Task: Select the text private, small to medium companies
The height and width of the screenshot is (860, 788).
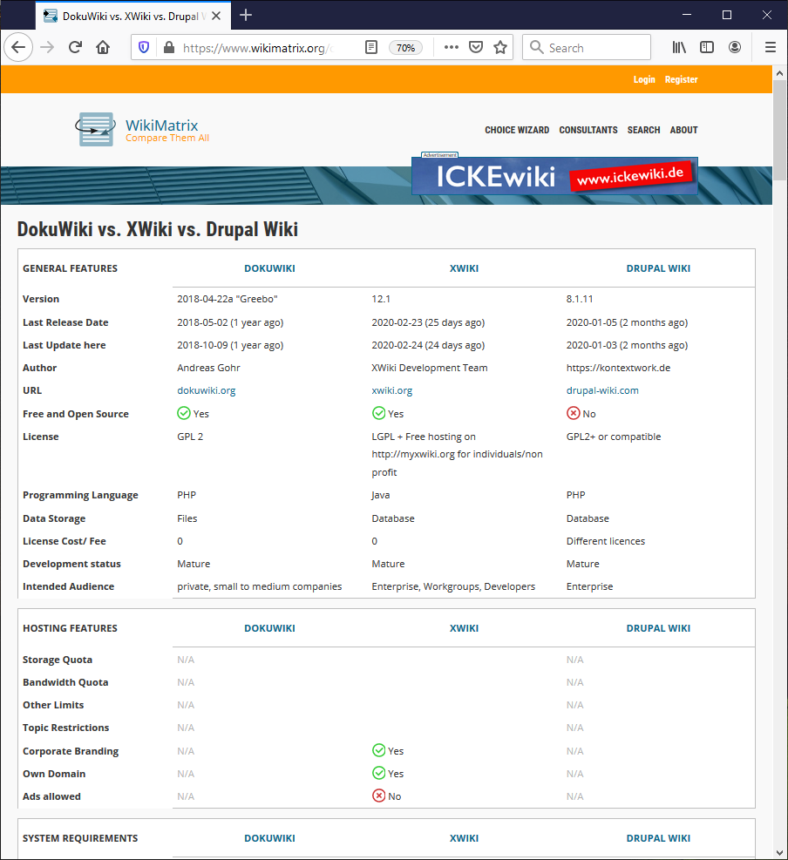Action: [260, 586]
